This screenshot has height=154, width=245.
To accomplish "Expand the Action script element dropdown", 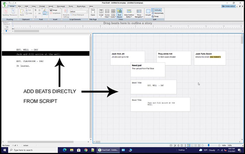I will (87, 12).
